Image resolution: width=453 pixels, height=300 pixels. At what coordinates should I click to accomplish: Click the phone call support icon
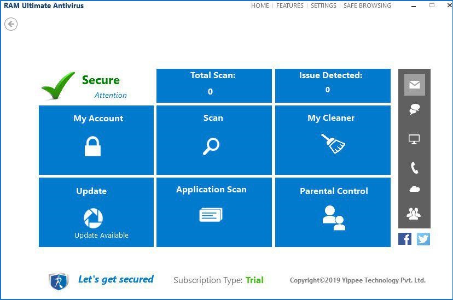point(414,168)
